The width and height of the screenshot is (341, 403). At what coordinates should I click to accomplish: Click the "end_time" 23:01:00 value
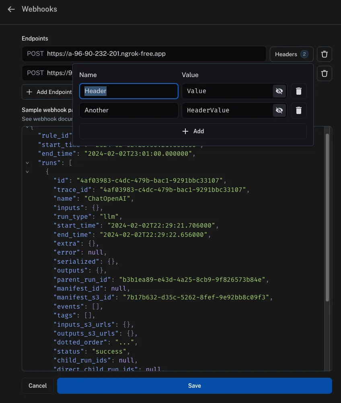coord(138,154)
